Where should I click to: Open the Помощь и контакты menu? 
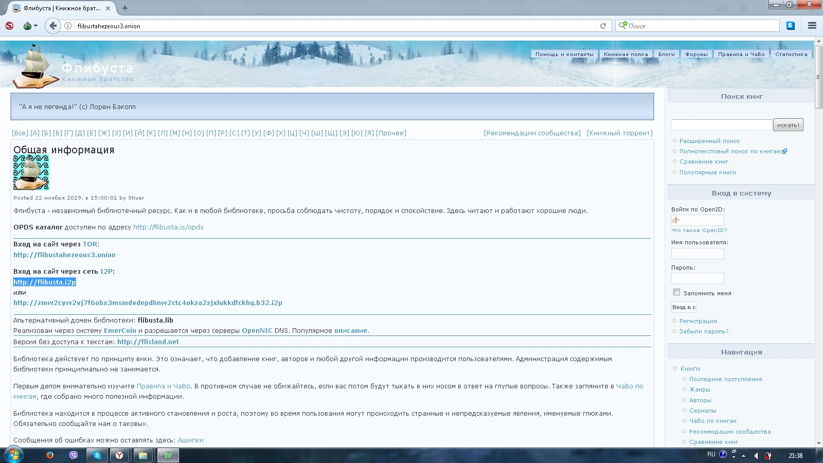pyautogui.click(x=564, y=54)
